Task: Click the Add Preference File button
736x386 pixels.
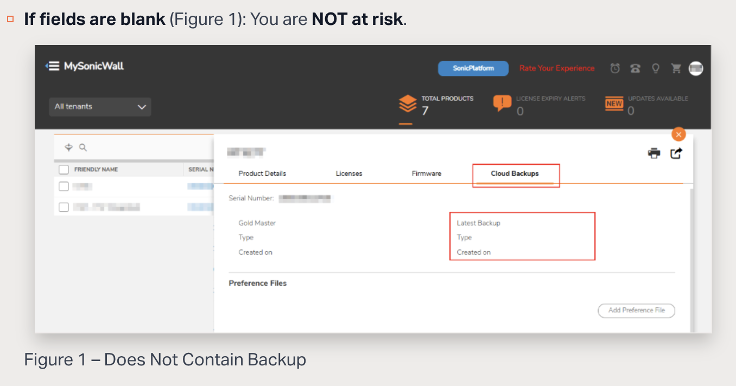Action: click(636, 311)
